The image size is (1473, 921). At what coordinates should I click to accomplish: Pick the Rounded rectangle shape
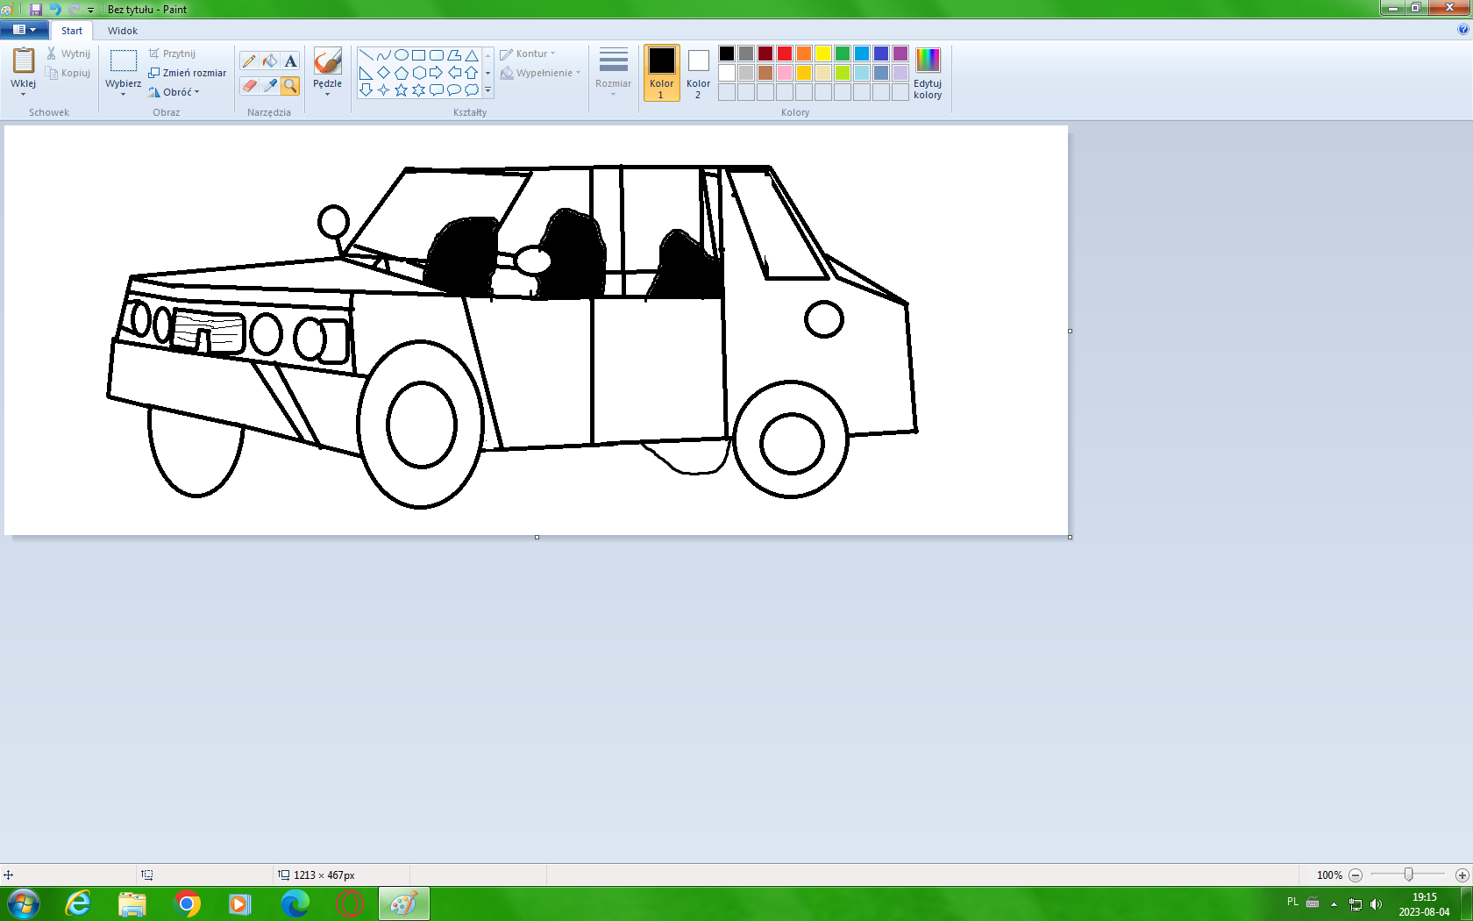(x=437, y=55)
